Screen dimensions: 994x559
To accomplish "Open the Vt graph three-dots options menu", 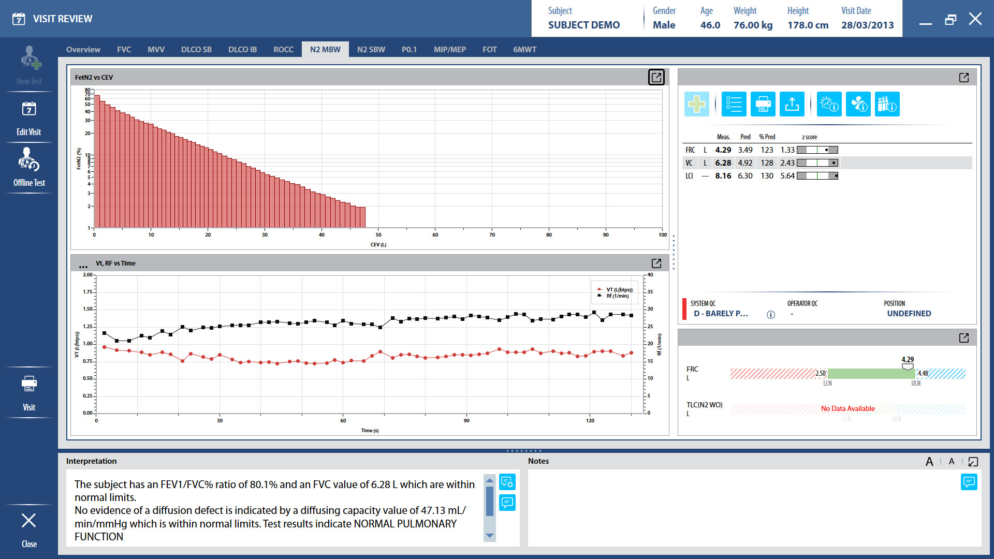I will [x=83, y=267].
